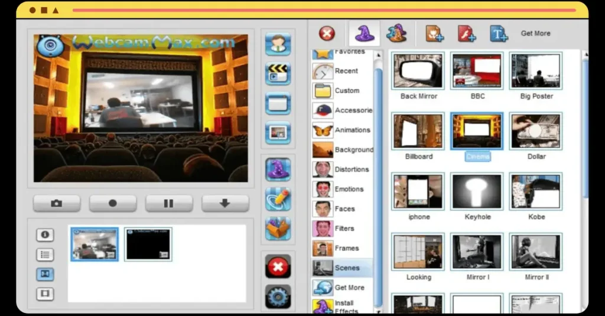Viewport: 605px width, 316px height.
Task: Apply the Keyhole scene effect
Action: pyautogui.click(x=477, y=192)
